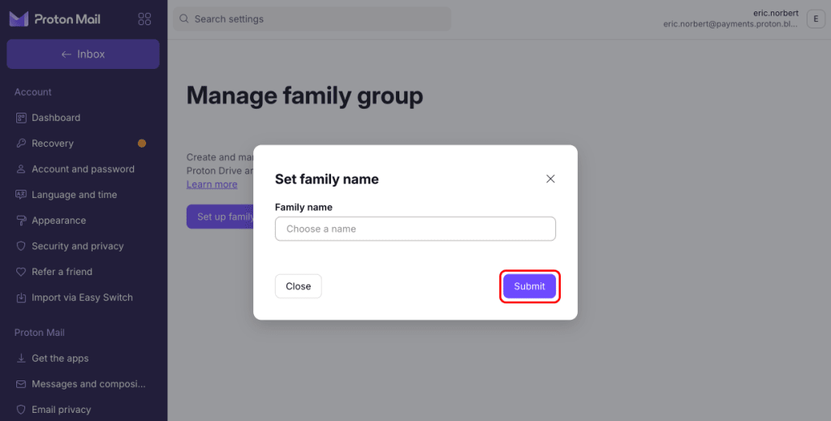Click the Refer a friend heart icon
This screenshot has width=831, height=421.
click(x=20, y=272)
